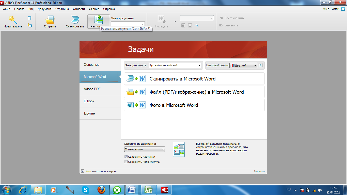
Task: Open the microphone app on taskbar
Action: [x=70, y=190]
